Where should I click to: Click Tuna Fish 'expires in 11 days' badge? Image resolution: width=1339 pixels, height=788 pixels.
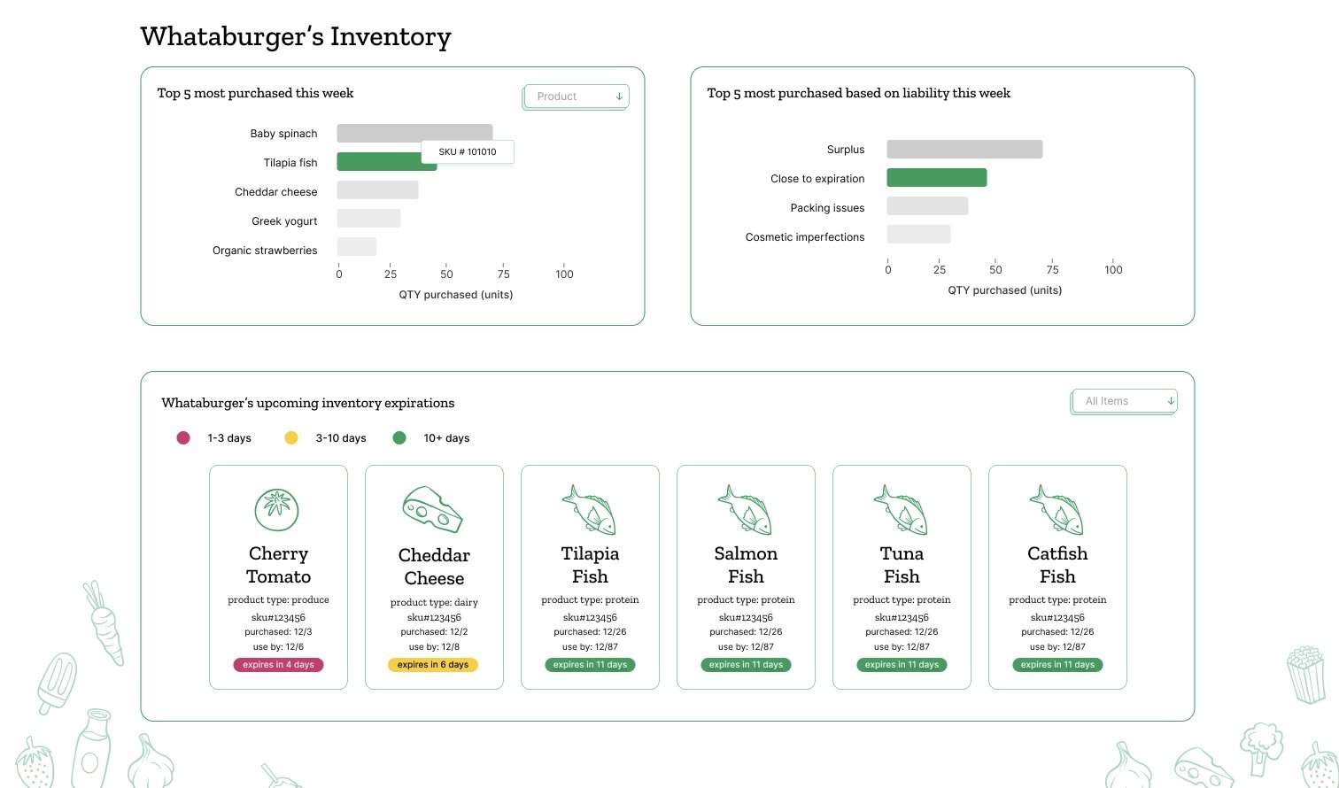point(902,665)
